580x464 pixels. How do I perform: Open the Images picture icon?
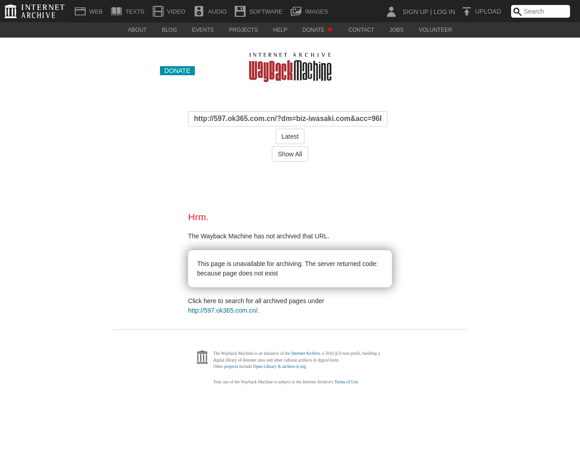click(296, 11)
